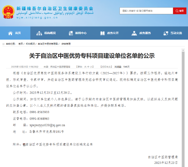Click the supervision phone 0991-8568965
This screenshot has width=188, height=167.
click(39, 119)
